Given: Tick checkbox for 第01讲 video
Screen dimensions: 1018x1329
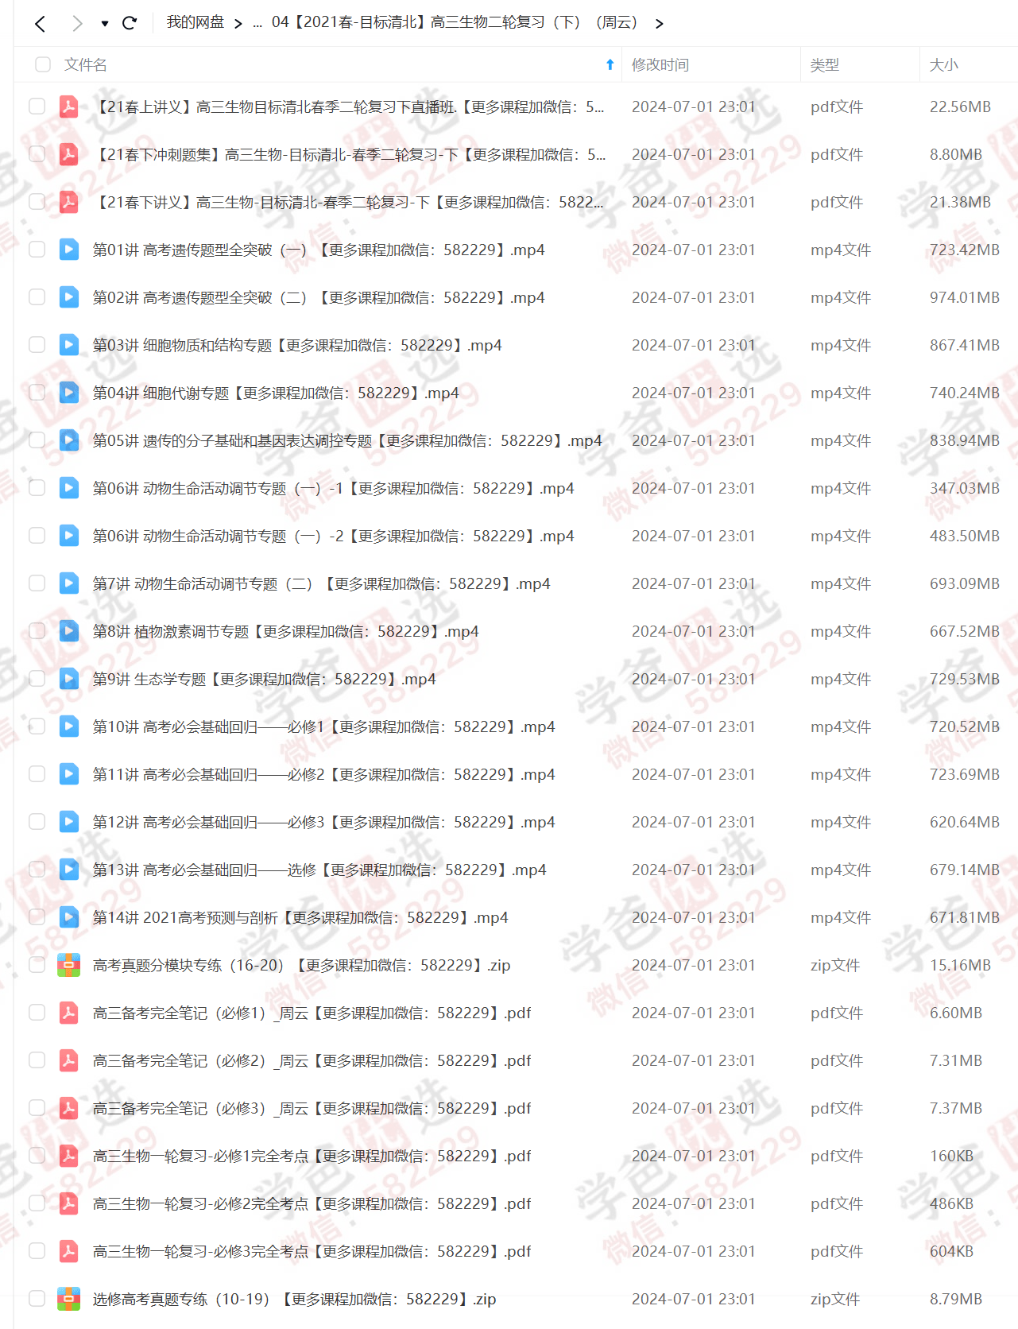Looking at the screenshot, I should click(37, 250).
